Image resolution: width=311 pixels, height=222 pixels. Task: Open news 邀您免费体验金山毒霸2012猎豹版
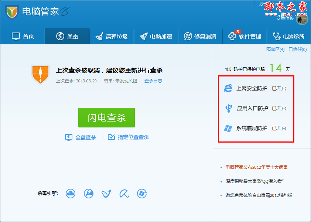pyautogui.click(x=259, y=195)
